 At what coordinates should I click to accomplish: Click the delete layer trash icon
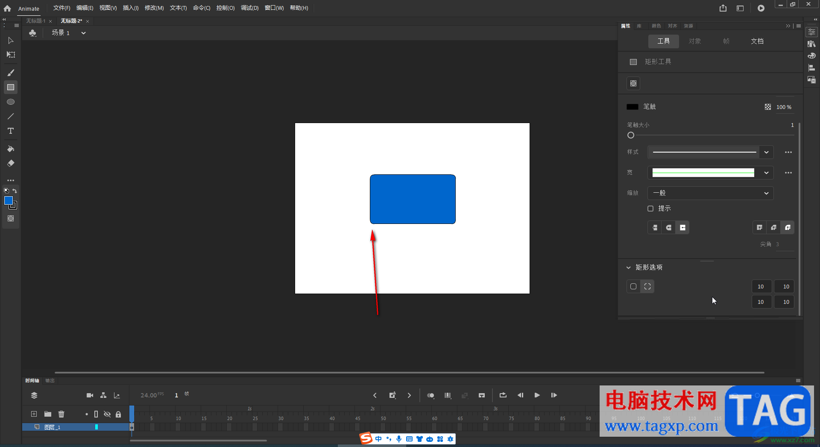click(61, 414)
